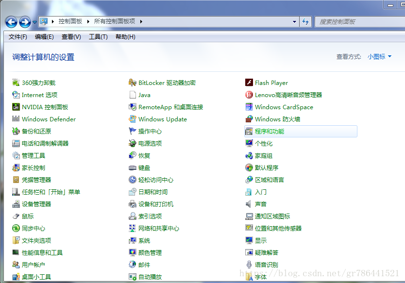Screen dimensions: 405x283
Task: Open the 同步中心 icon
Action: [x=16, y=228]
